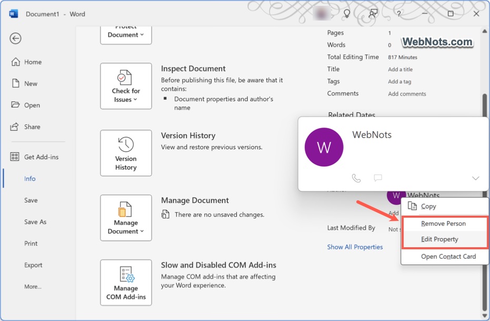
Task: Click the WebNots name on contact card
Action: point(372,135)
